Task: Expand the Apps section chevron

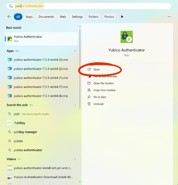Action: tap(75, 51)
